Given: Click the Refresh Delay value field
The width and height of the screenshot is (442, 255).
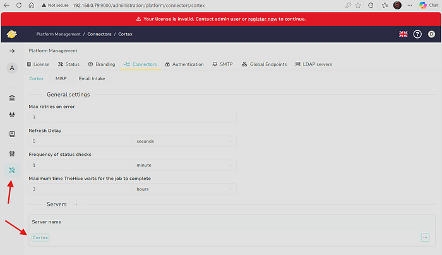Looking at the screenshot, I should pyautogui.click(x=81, y=141).
